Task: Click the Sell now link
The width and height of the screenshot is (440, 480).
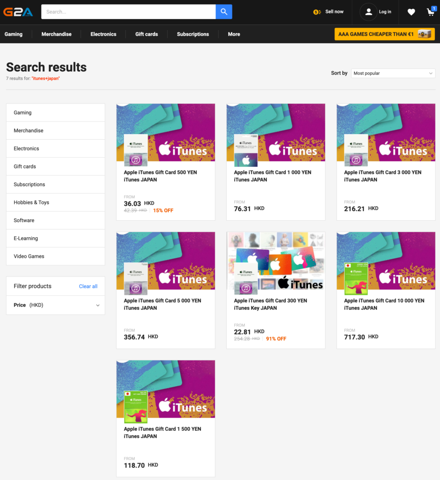Action: pos(334,12)
